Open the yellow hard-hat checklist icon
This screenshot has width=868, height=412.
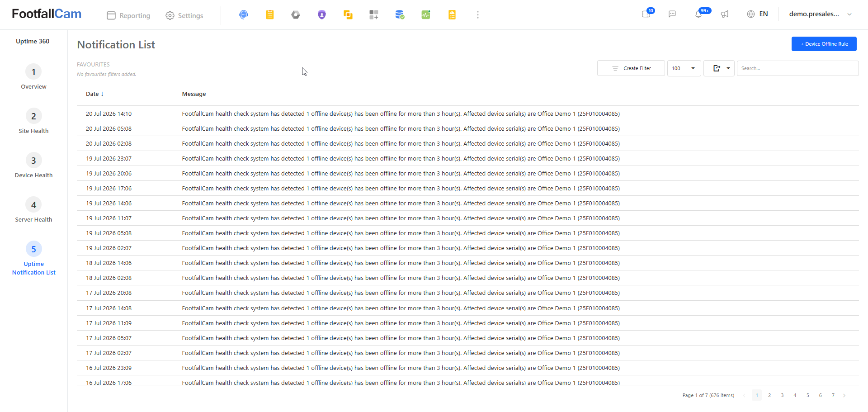tap(452, 15)
